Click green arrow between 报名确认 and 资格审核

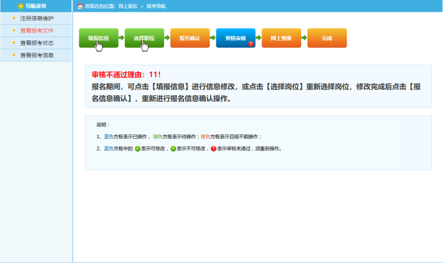(213, 38)
